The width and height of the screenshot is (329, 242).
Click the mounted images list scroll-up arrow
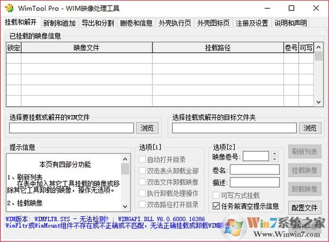[319, 47]
